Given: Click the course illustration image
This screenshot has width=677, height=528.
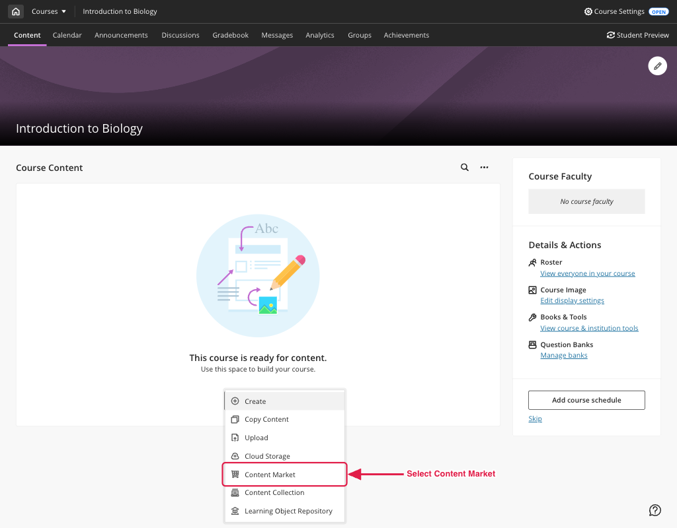Looking at the screenshot, I should [x=258, y=276].
